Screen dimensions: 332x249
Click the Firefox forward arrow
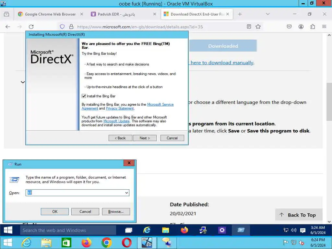19,27
